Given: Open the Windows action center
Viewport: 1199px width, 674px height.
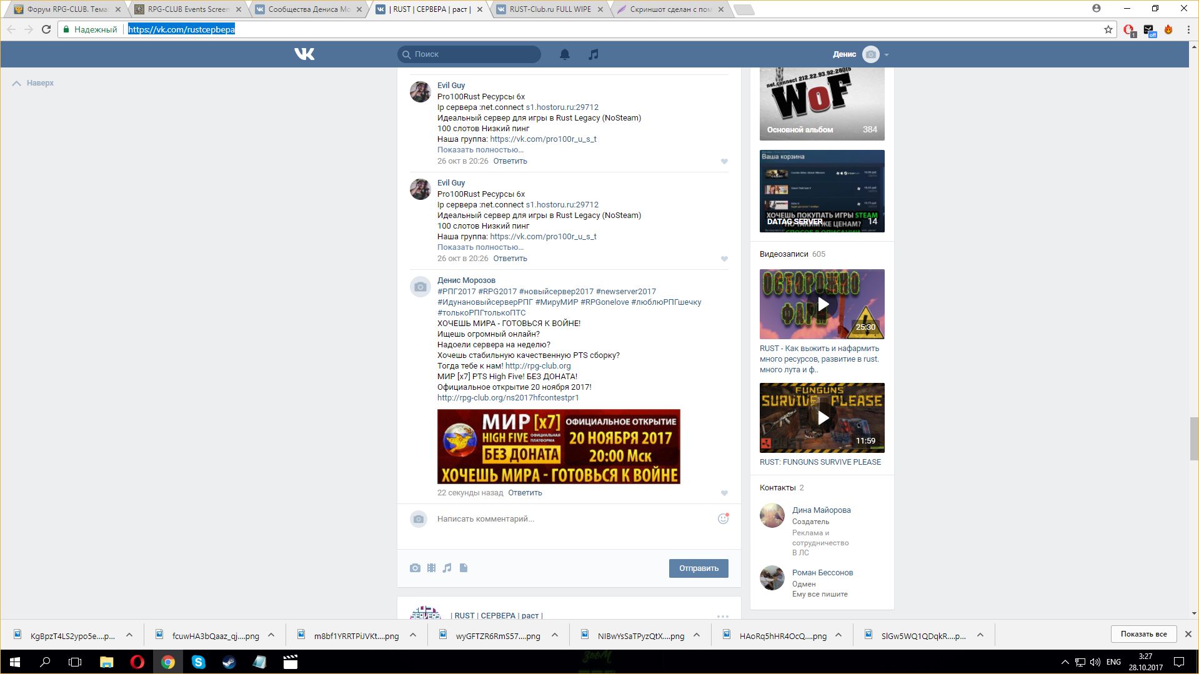Looking at the screenshot, I should click(x=1179, y=662).
